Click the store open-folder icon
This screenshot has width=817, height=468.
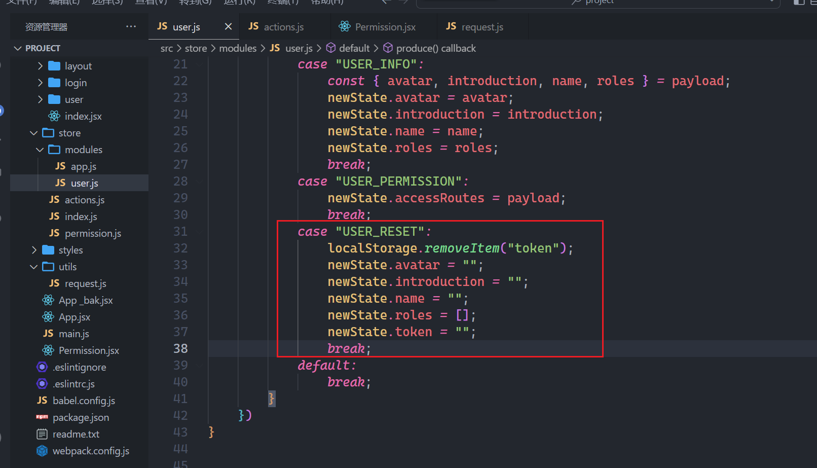[x=48, y=133]
